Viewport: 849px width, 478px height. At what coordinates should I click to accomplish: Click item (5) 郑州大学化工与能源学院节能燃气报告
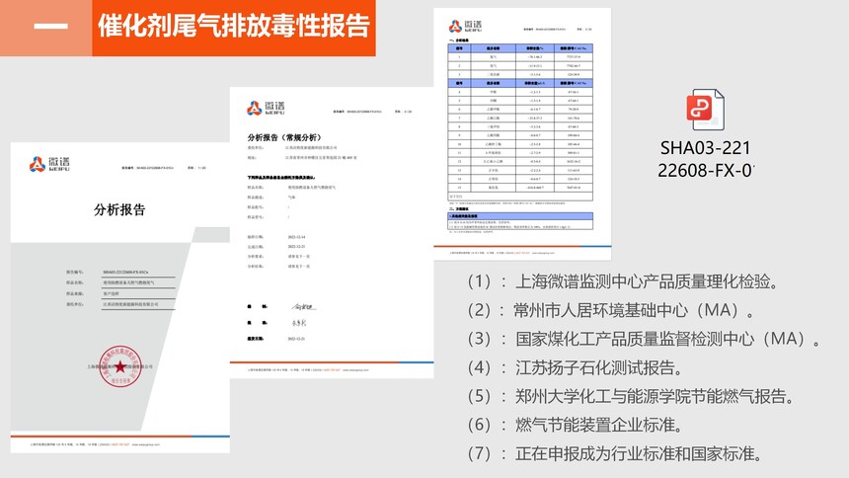point(632,397)
